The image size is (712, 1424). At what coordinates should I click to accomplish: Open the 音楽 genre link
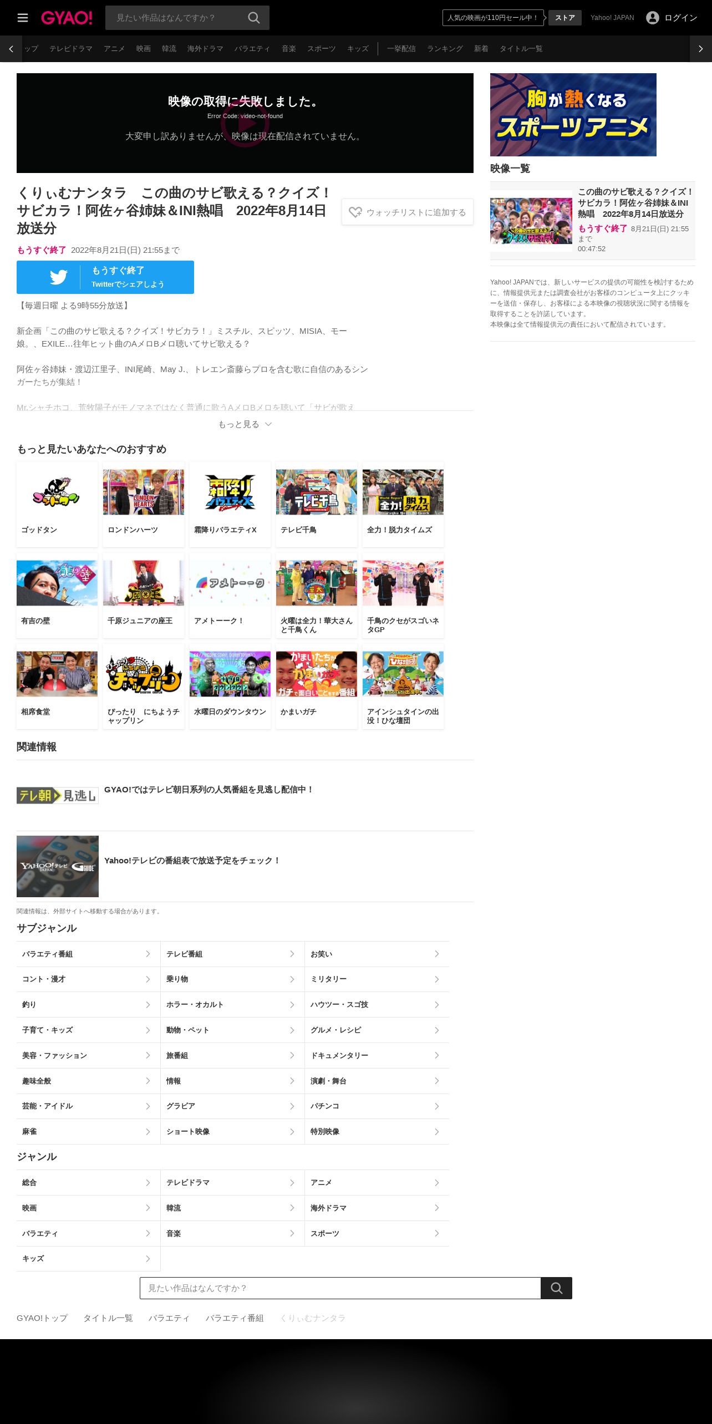(x=232, y=1233)
